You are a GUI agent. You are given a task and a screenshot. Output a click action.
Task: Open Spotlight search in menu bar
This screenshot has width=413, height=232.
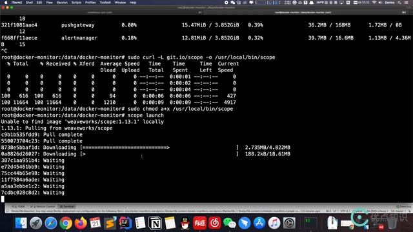(399, 3)
